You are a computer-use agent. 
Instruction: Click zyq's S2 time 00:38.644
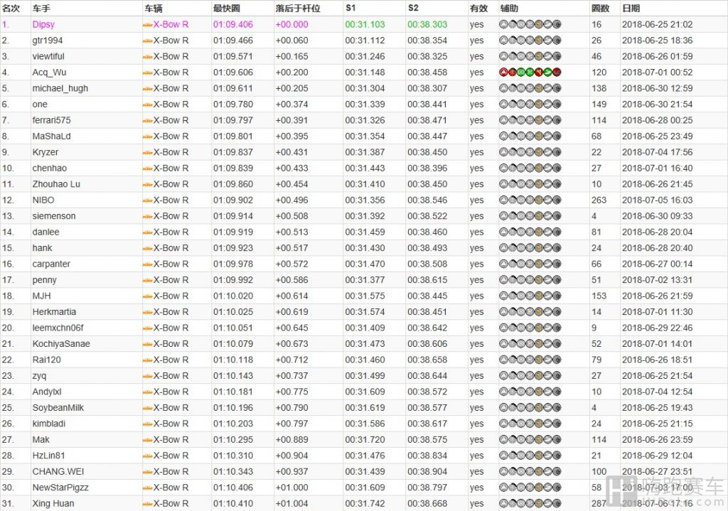pyautogui.click(x=427, y=375)
